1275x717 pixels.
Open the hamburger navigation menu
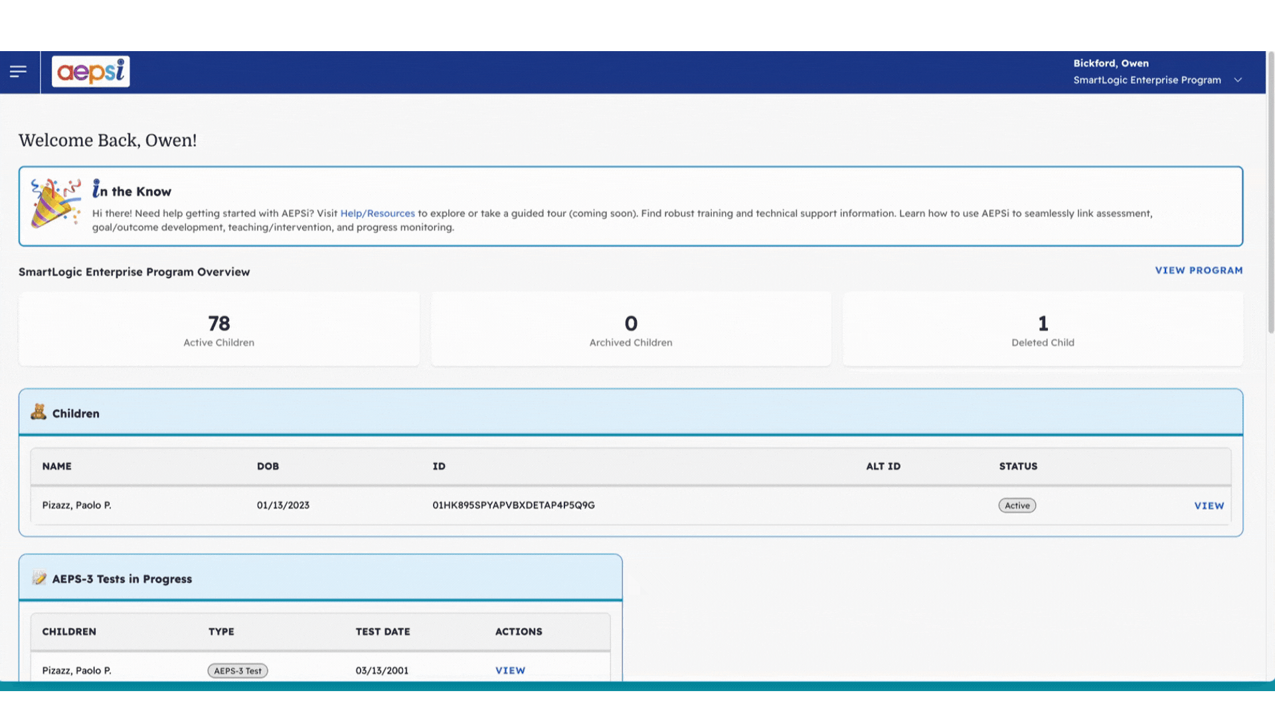pos(19,71)
